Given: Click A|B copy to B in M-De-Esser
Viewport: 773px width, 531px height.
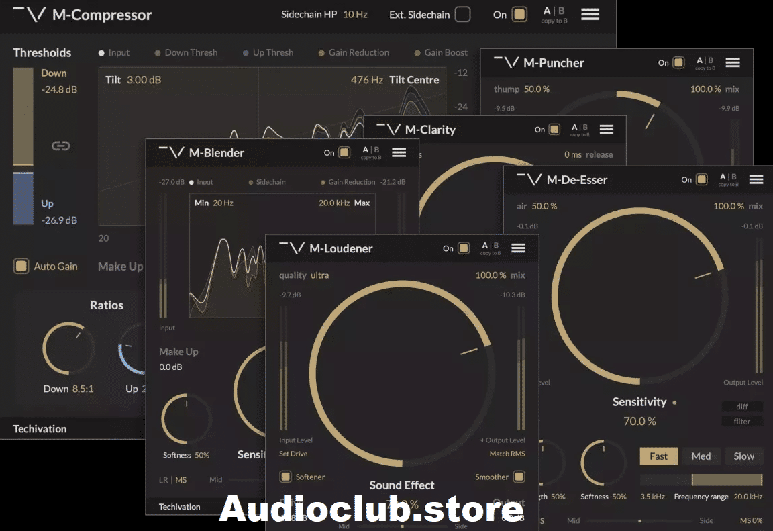Looking at the screenshot, I should (x=728, y=180).
